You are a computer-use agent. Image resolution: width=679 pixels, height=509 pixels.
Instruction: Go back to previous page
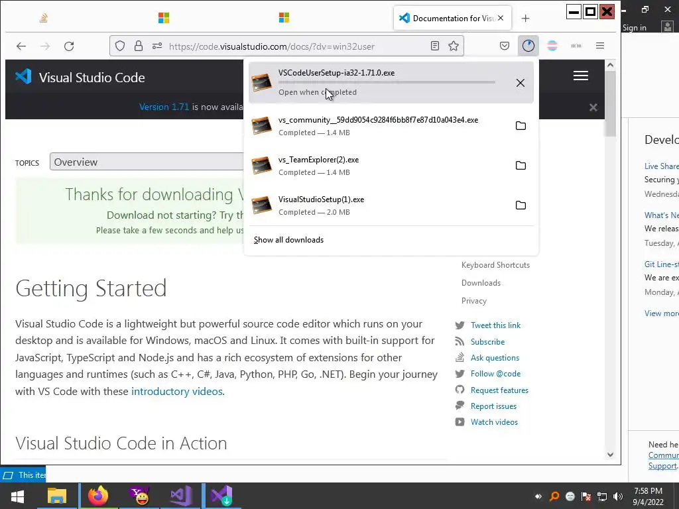pos(21,46)
